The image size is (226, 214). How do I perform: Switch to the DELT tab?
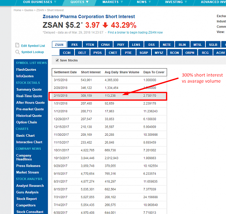[82, 53]
